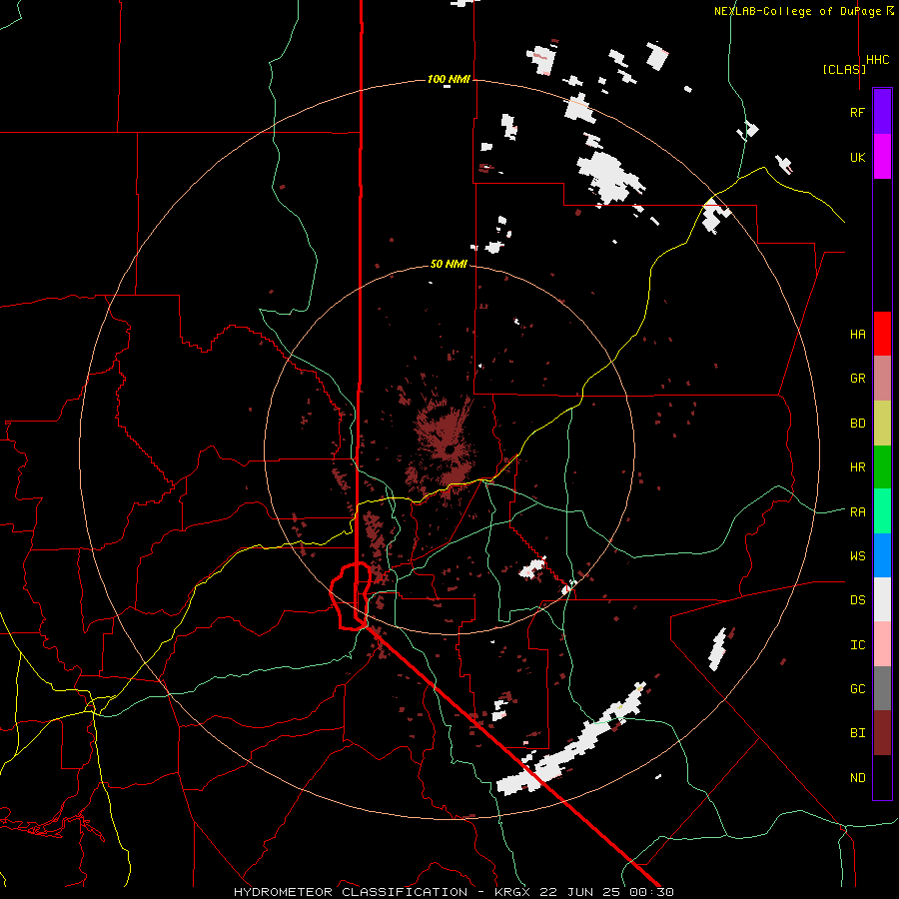Click the DS white legend swatch
Viewport: 899px width, 899px height.
[x=882, y=599]
